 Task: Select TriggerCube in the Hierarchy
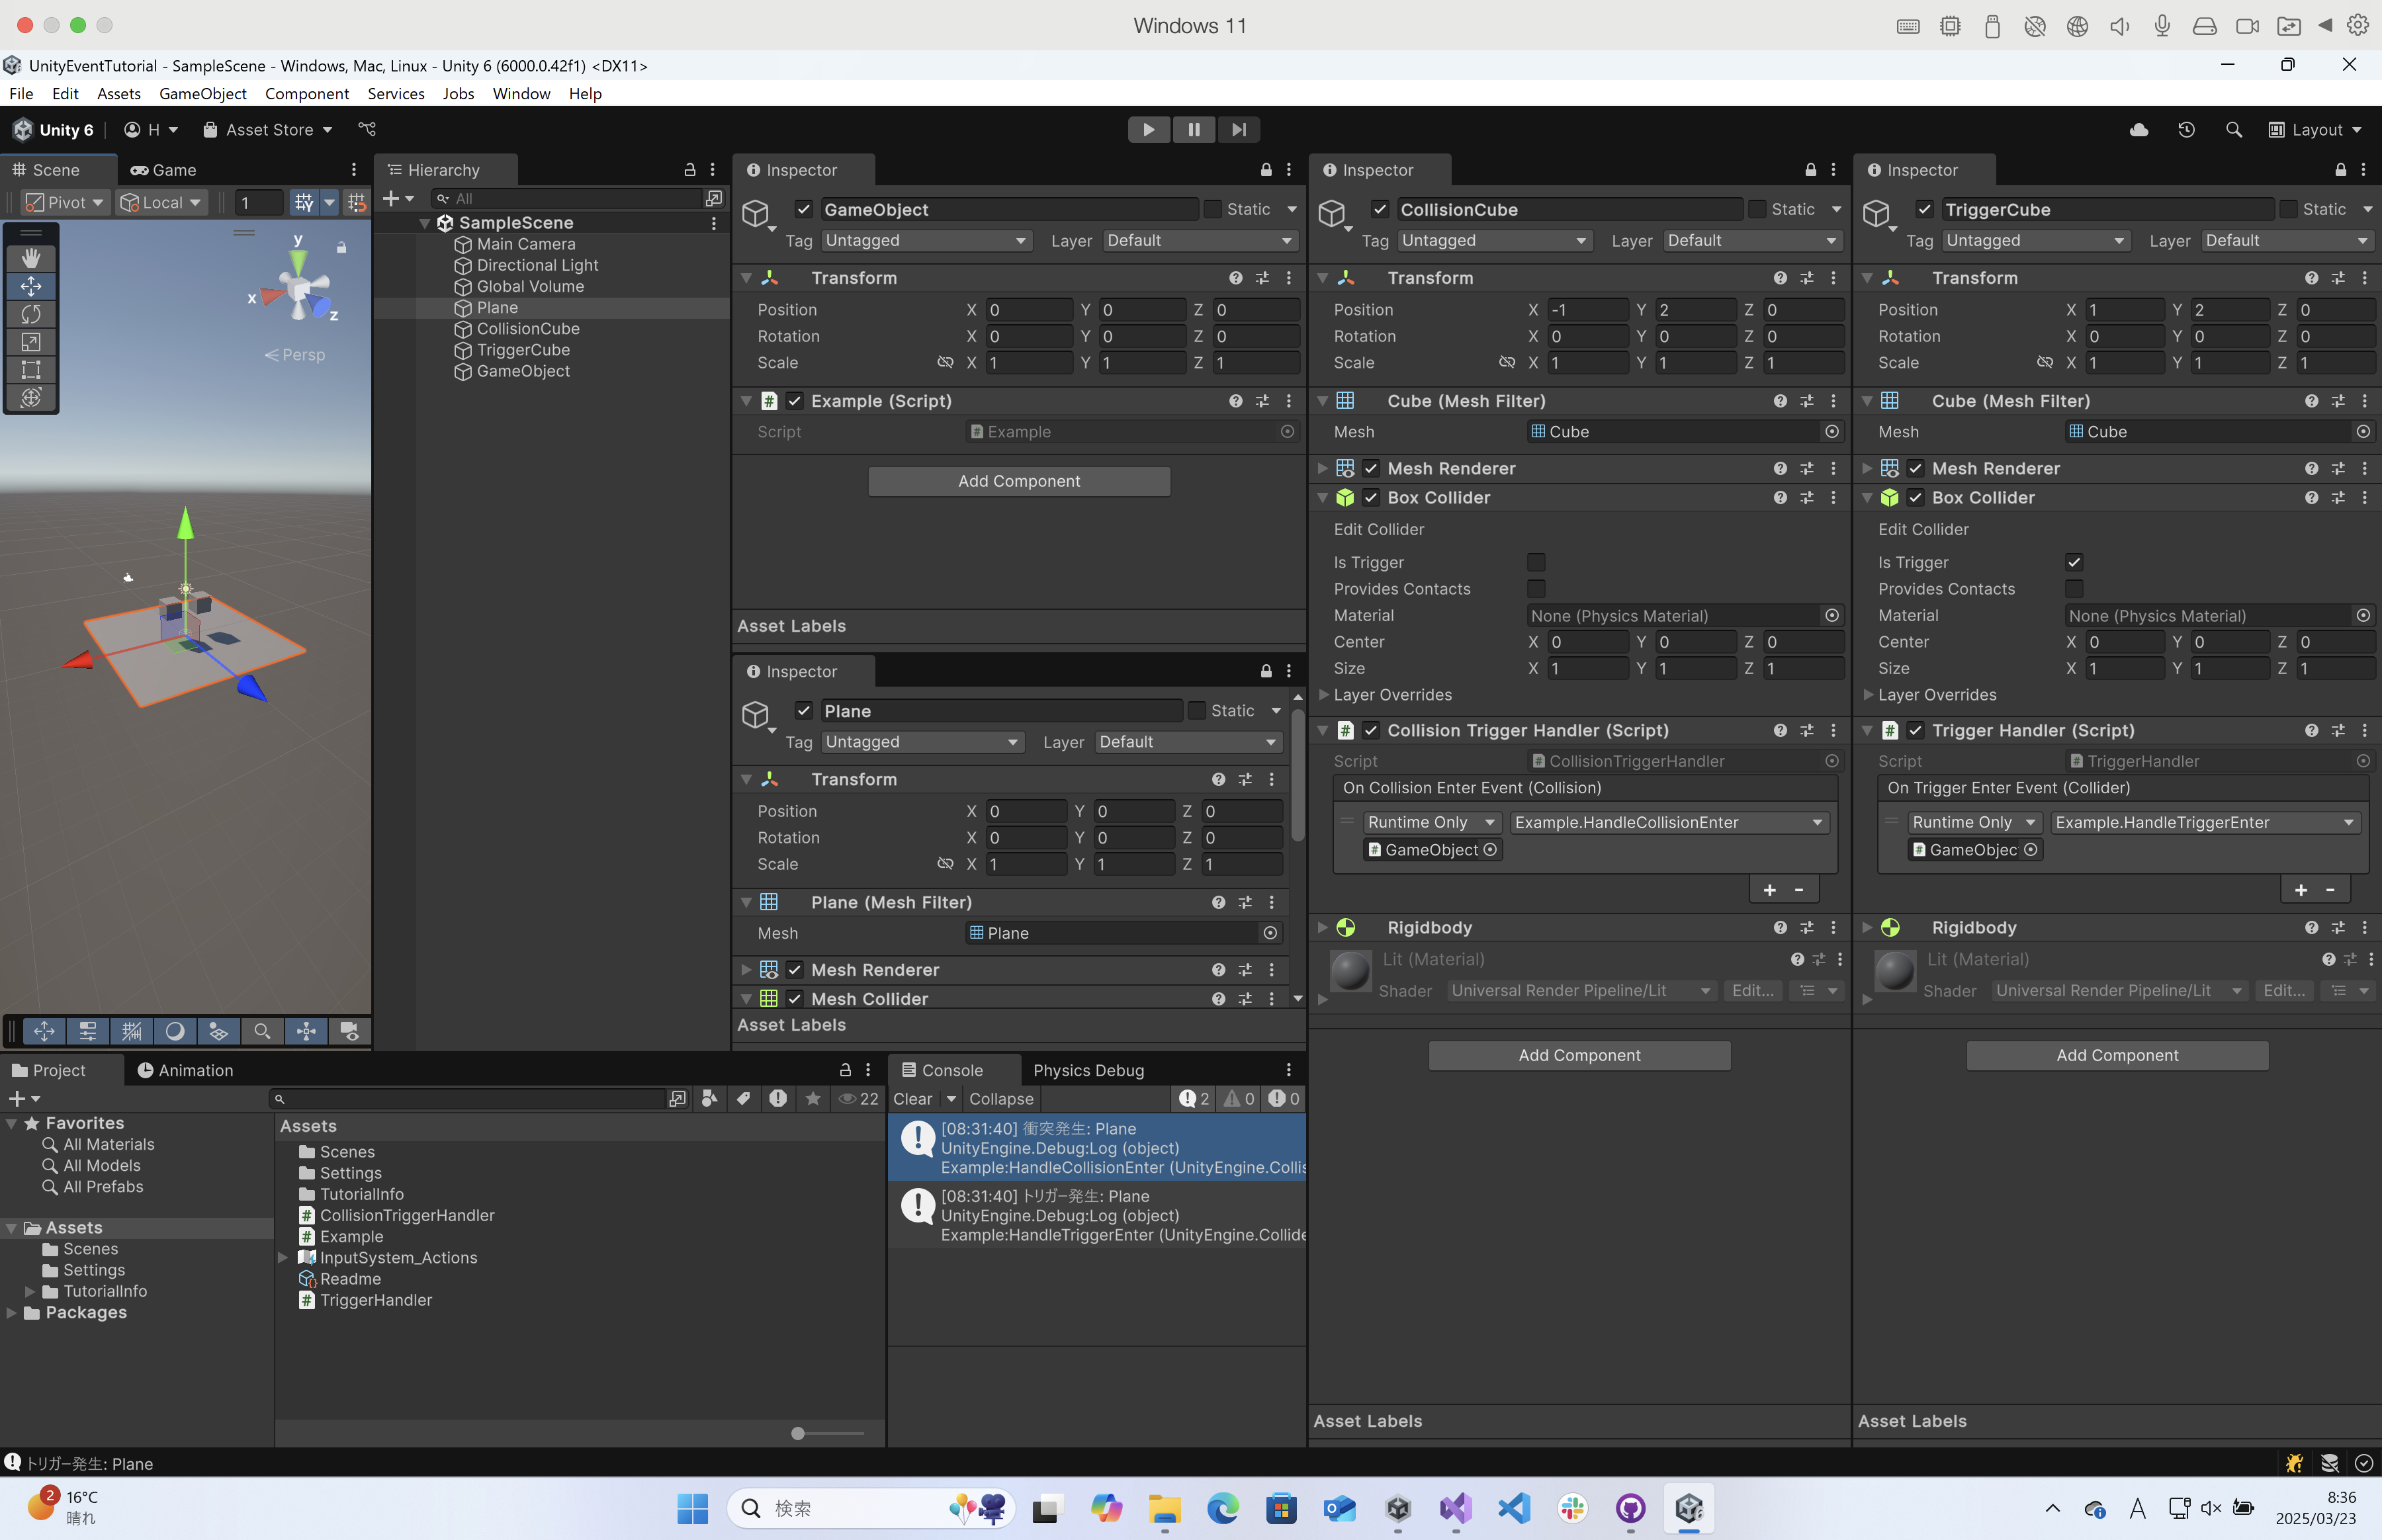(x=524, y=349)
